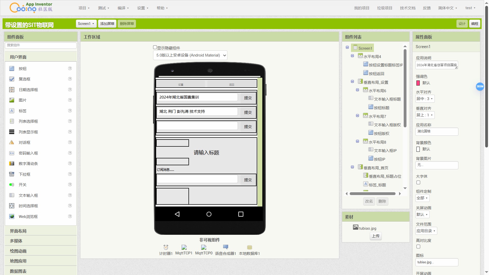Select MqttTCP1 non-visible component icon
The image size is (489, 275).
(184, 247)
